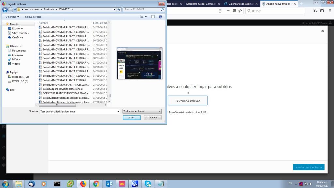Click the Back arrow in file dialog

pyautogui.click(x=5, y=10)
